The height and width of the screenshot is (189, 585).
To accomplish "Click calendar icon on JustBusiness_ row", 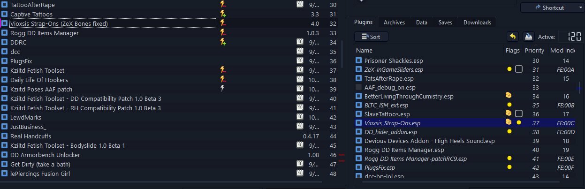I will 300,127.
